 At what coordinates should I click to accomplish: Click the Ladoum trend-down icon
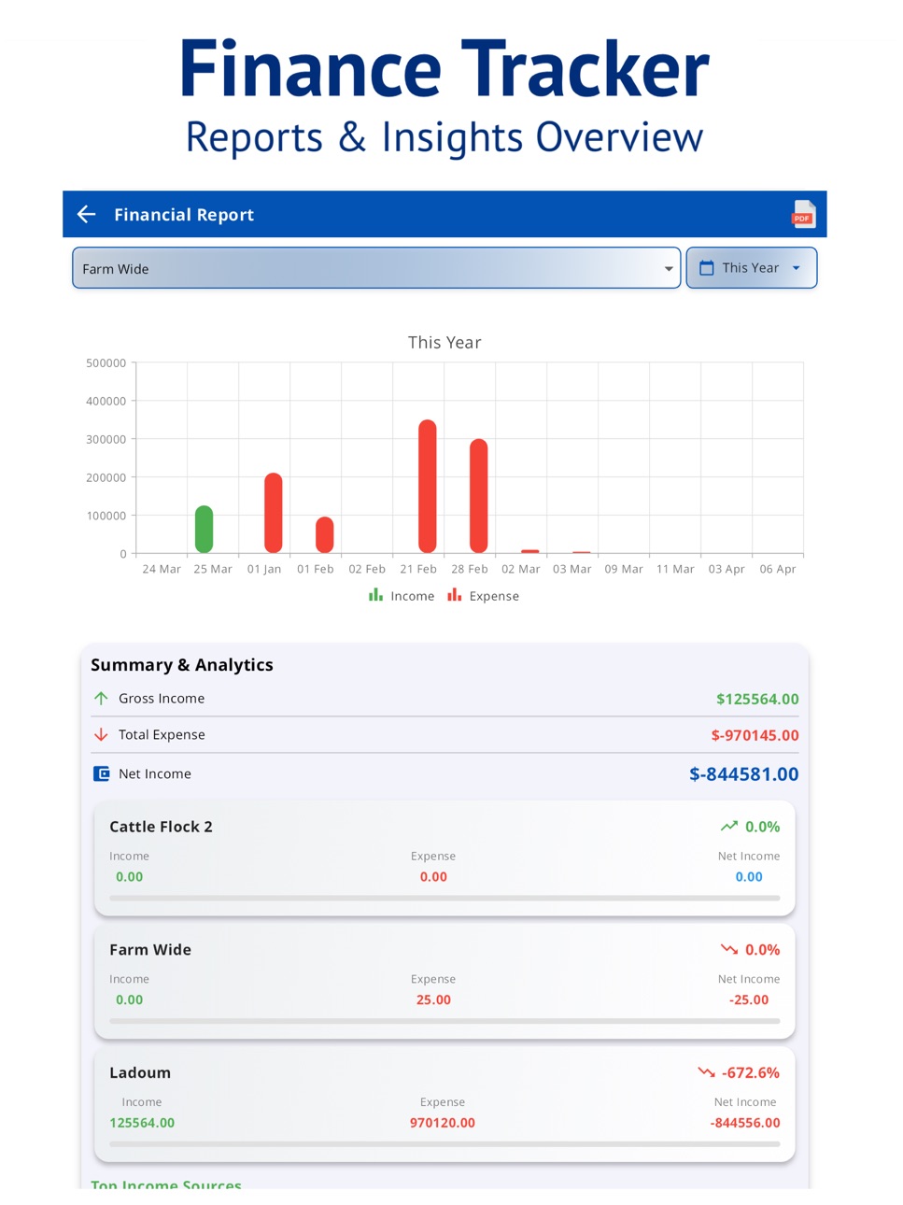(706, 1072)
